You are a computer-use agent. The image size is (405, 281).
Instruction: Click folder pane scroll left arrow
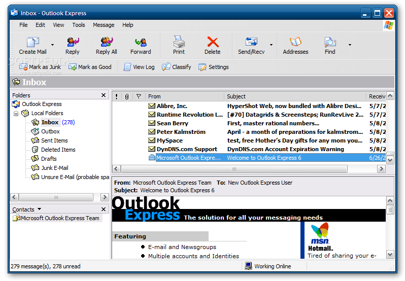point(14,197)
